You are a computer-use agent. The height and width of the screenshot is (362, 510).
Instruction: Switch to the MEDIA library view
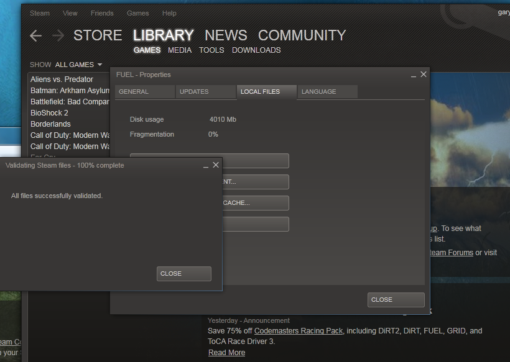click(179, 50)
